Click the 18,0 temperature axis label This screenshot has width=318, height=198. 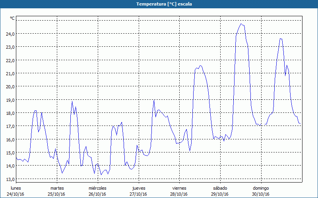click(x=10, y=113)
